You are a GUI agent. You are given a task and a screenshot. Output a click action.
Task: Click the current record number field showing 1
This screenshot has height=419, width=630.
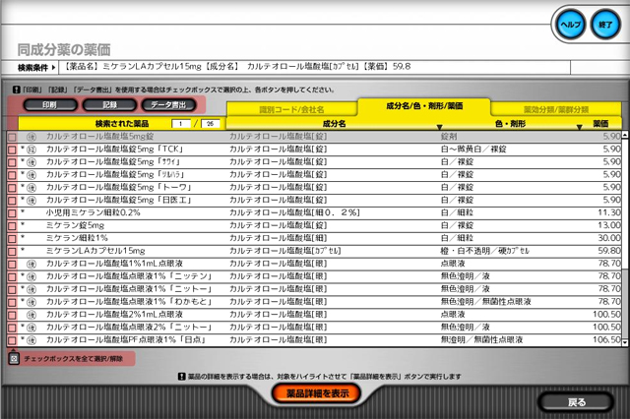click(181, 124)
